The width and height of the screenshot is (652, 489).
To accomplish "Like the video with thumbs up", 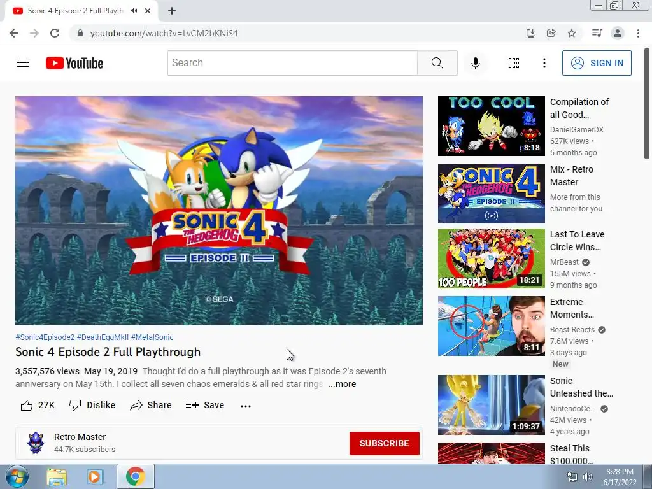I will tap(38, 405).
